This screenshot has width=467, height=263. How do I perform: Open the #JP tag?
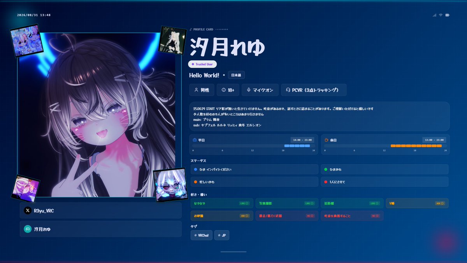[x=222, y=235]
